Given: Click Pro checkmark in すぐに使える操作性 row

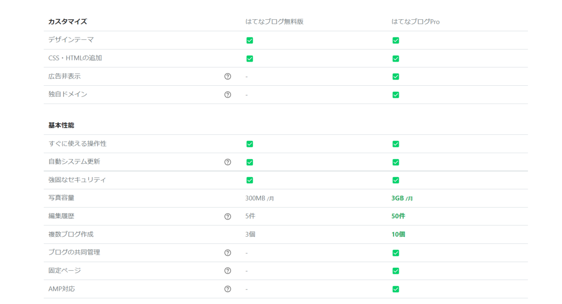Looking at the screenshot, I should coord(396,144).
